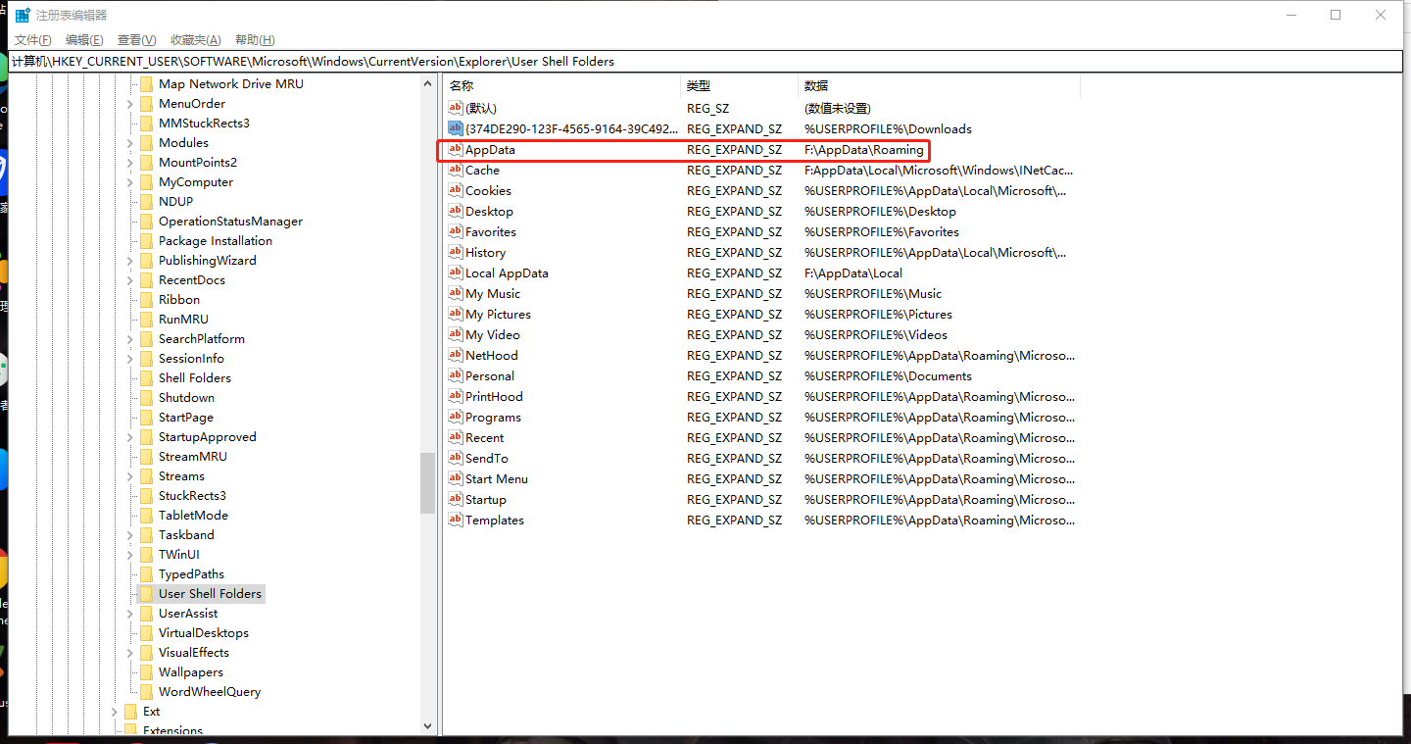Image resolution: width=1411 pixels, height=744 pixels.
Task: Click the binary-style icon of {374DE290 entry
Action: tap(455, 128)
